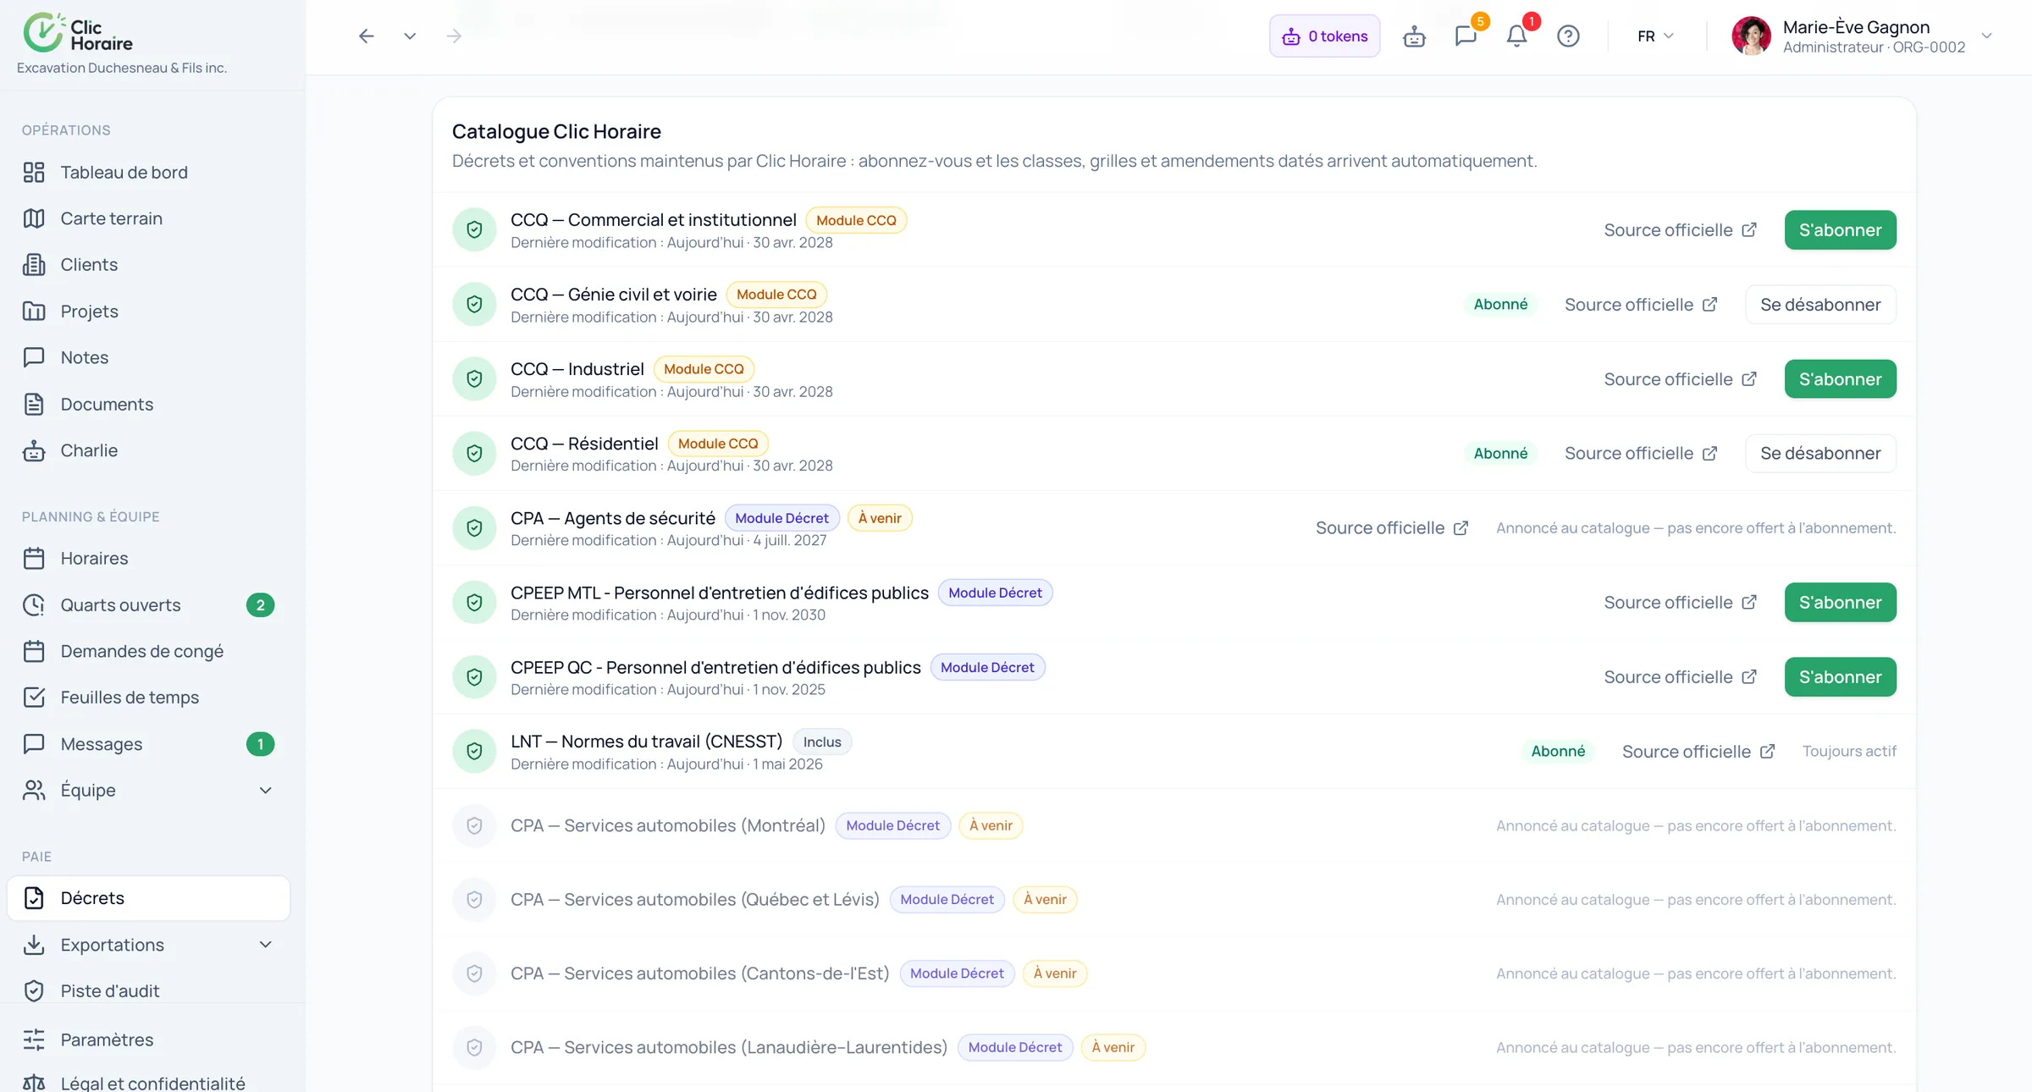Click the Légal et confidentialité scales icon
This screenshot has width=2032, height=1092.
coord(34,1084)
